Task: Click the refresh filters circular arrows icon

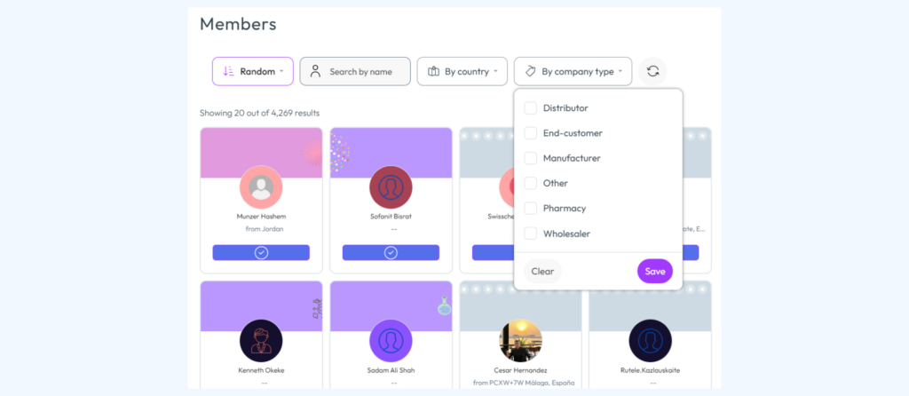Action: click(x=652, y=71)
